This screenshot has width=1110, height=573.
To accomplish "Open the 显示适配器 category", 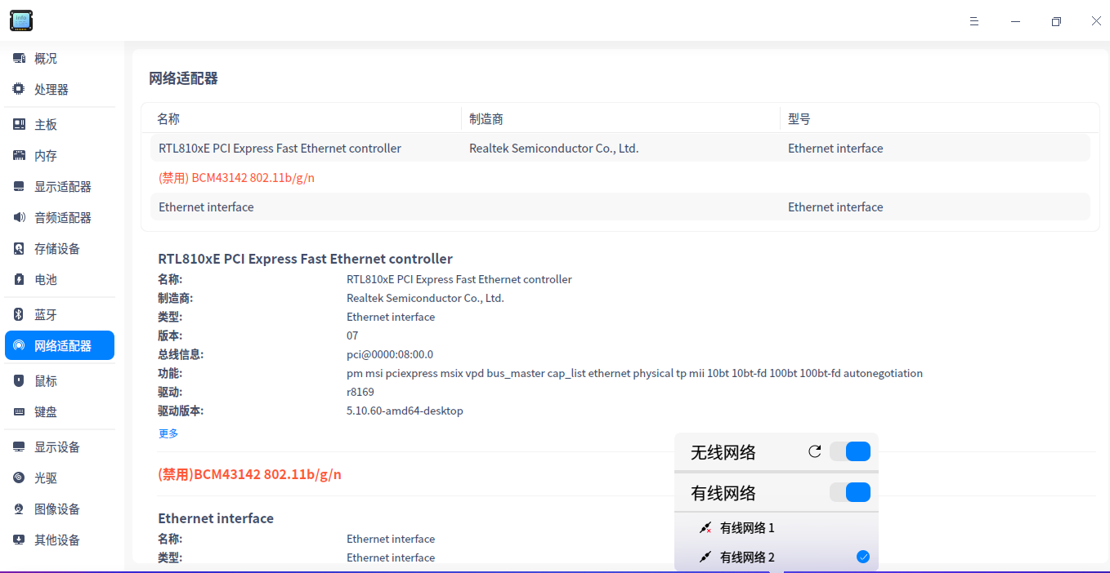I will point(60,187).
